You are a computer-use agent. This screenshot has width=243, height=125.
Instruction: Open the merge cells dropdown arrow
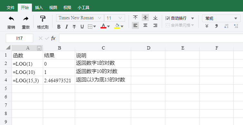[x=192, y=25]
